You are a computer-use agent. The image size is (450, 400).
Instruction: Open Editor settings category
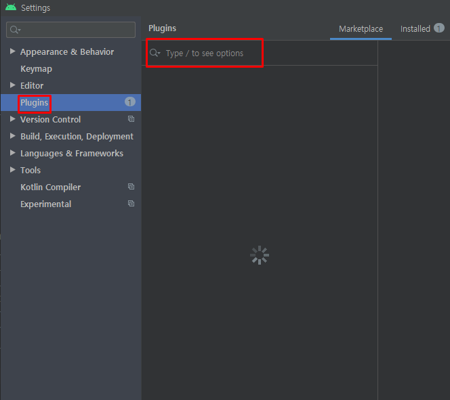pos(32,86)
